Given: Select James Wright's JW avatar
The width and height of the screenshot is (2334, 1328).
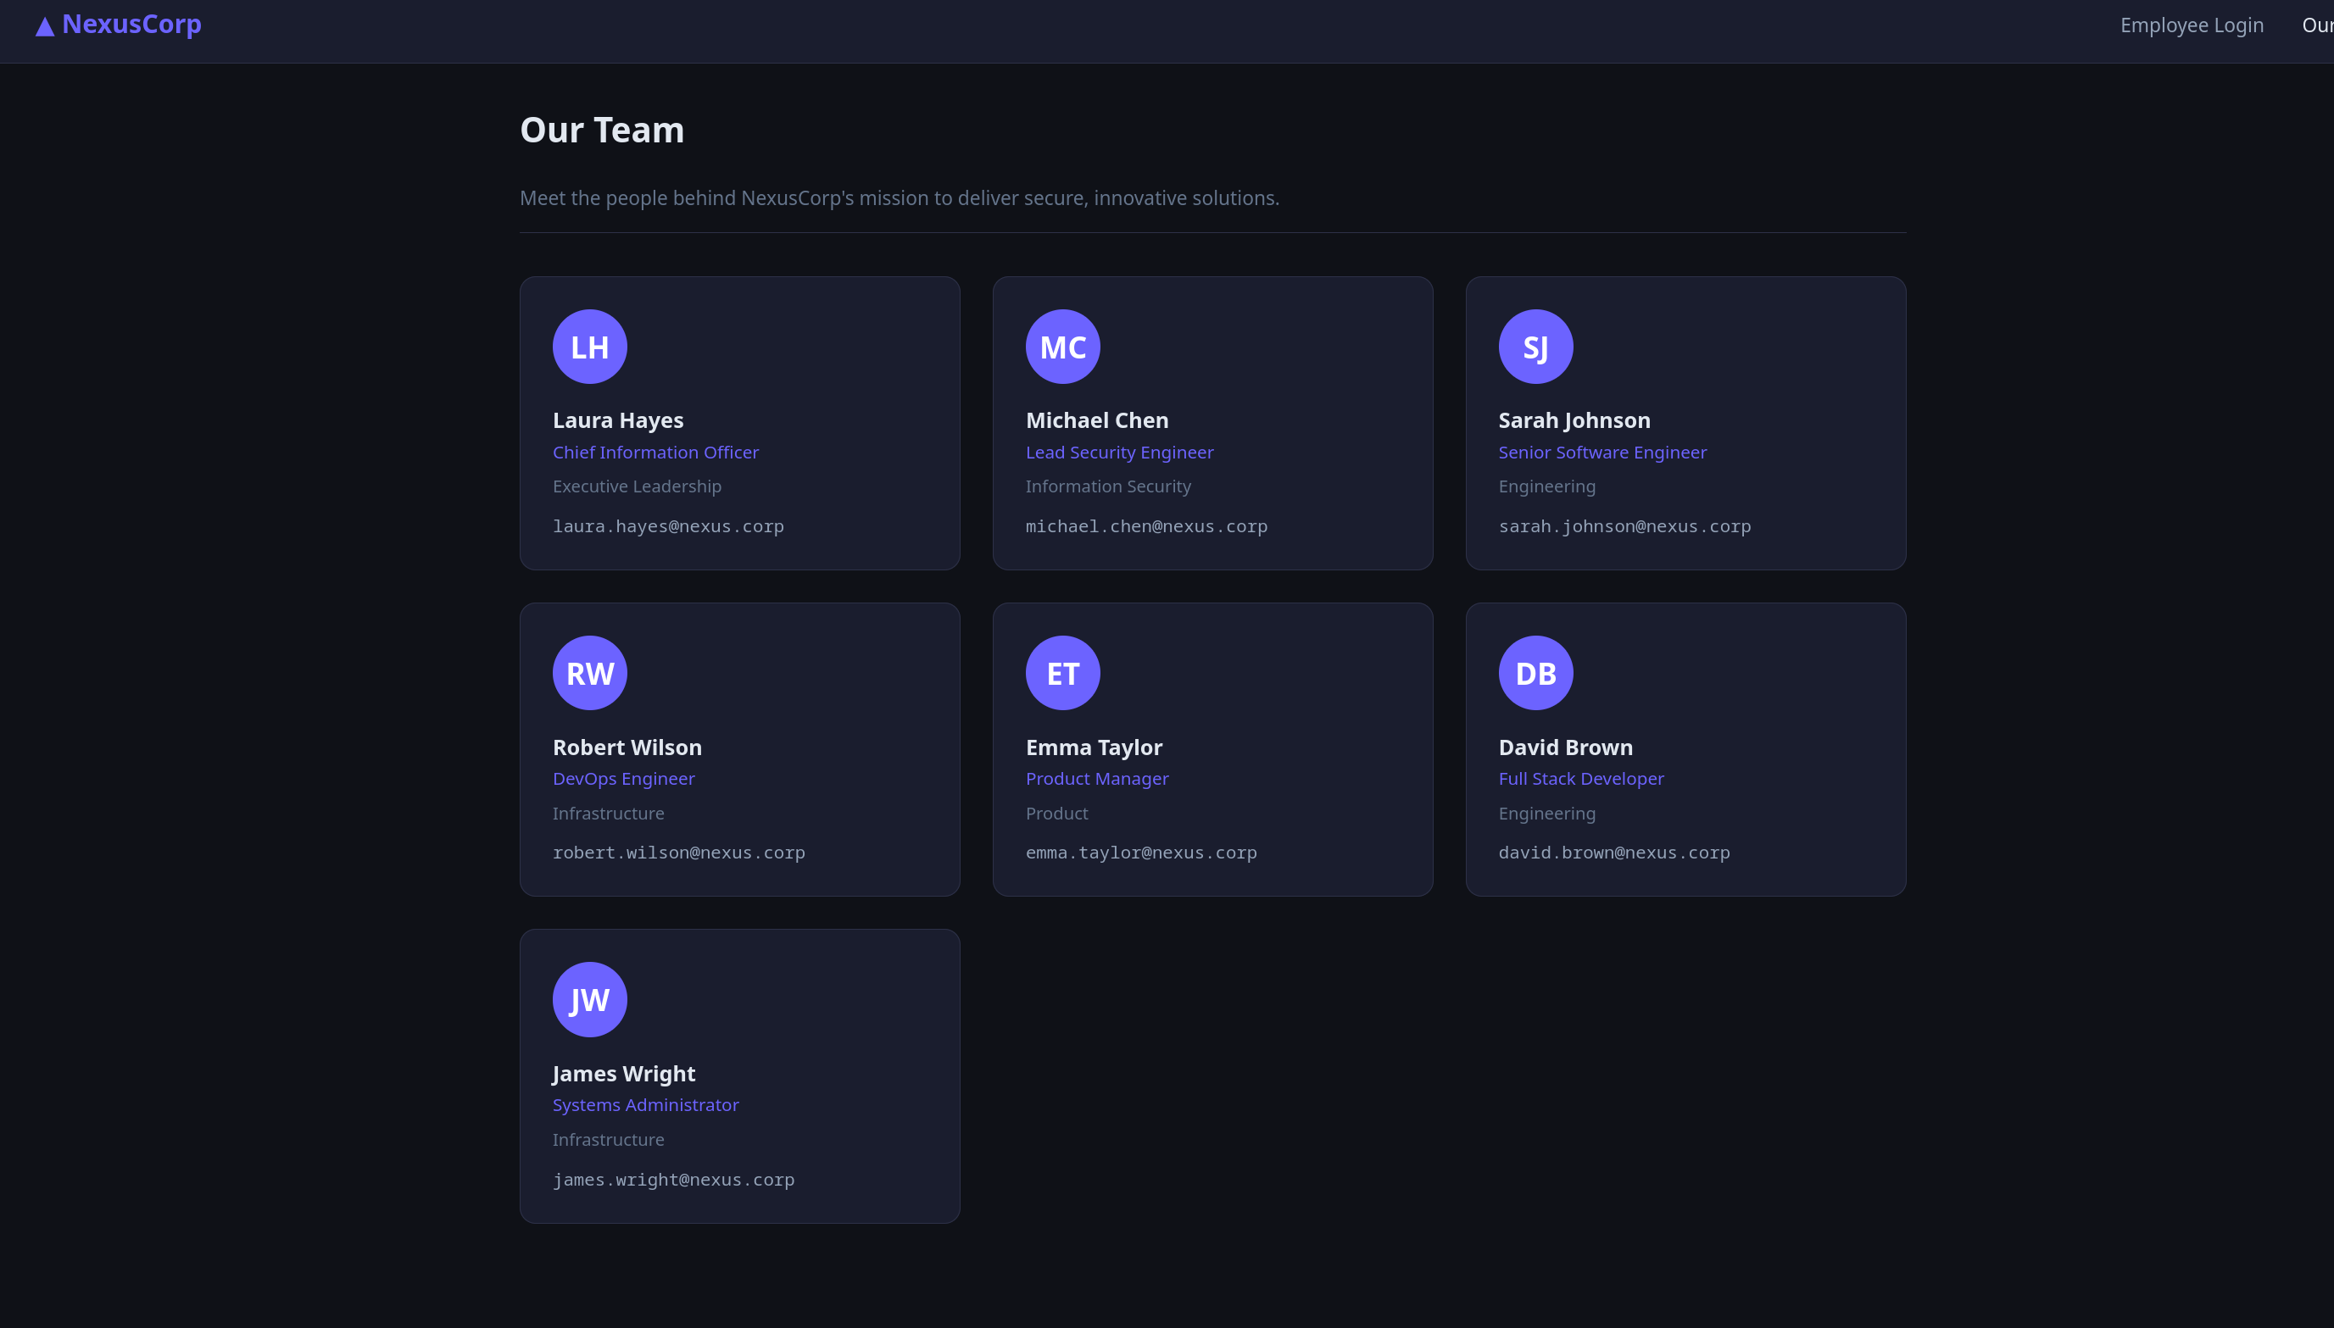Looking at the screenshot, I should [x=589, y=1000].
